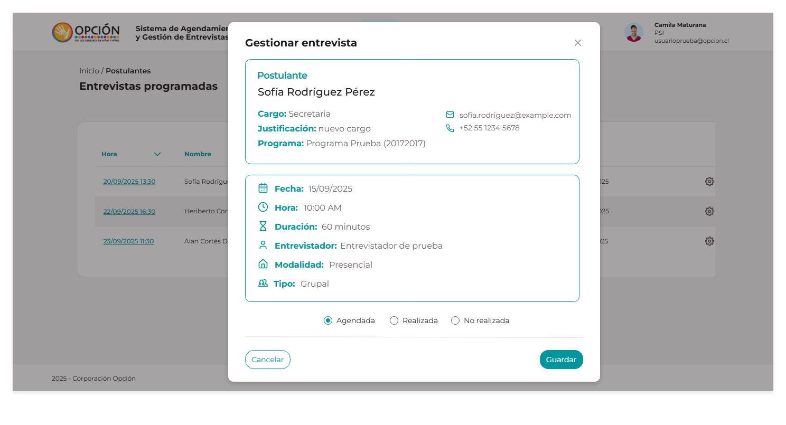Click the phone icon beside the number
786x425 pixels.
(x=450, y=128)
